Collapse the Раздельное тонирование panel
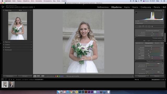This screenshot has height=94, width=167. coord(163,61)
